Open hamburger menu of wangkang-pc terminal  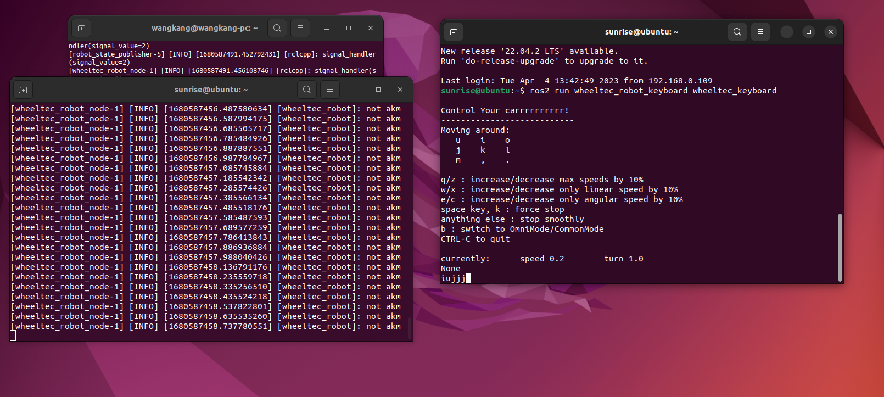tap(300, 28)
